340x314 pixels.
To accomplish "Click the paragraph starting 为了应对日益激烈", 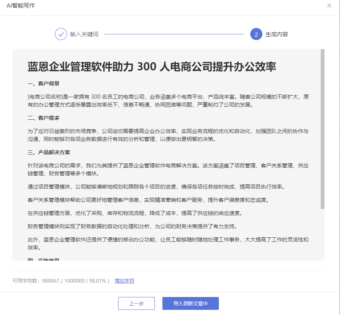I will (x=168, y=135).
